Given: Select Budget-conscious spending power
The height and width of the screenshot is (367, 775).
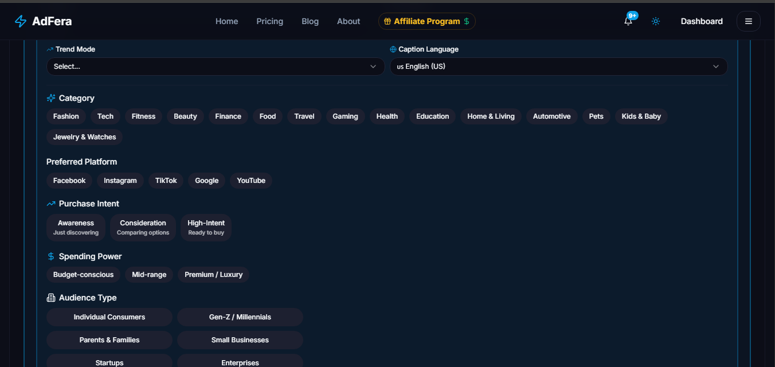Looking at the screenshot, I should click(84, 275).
